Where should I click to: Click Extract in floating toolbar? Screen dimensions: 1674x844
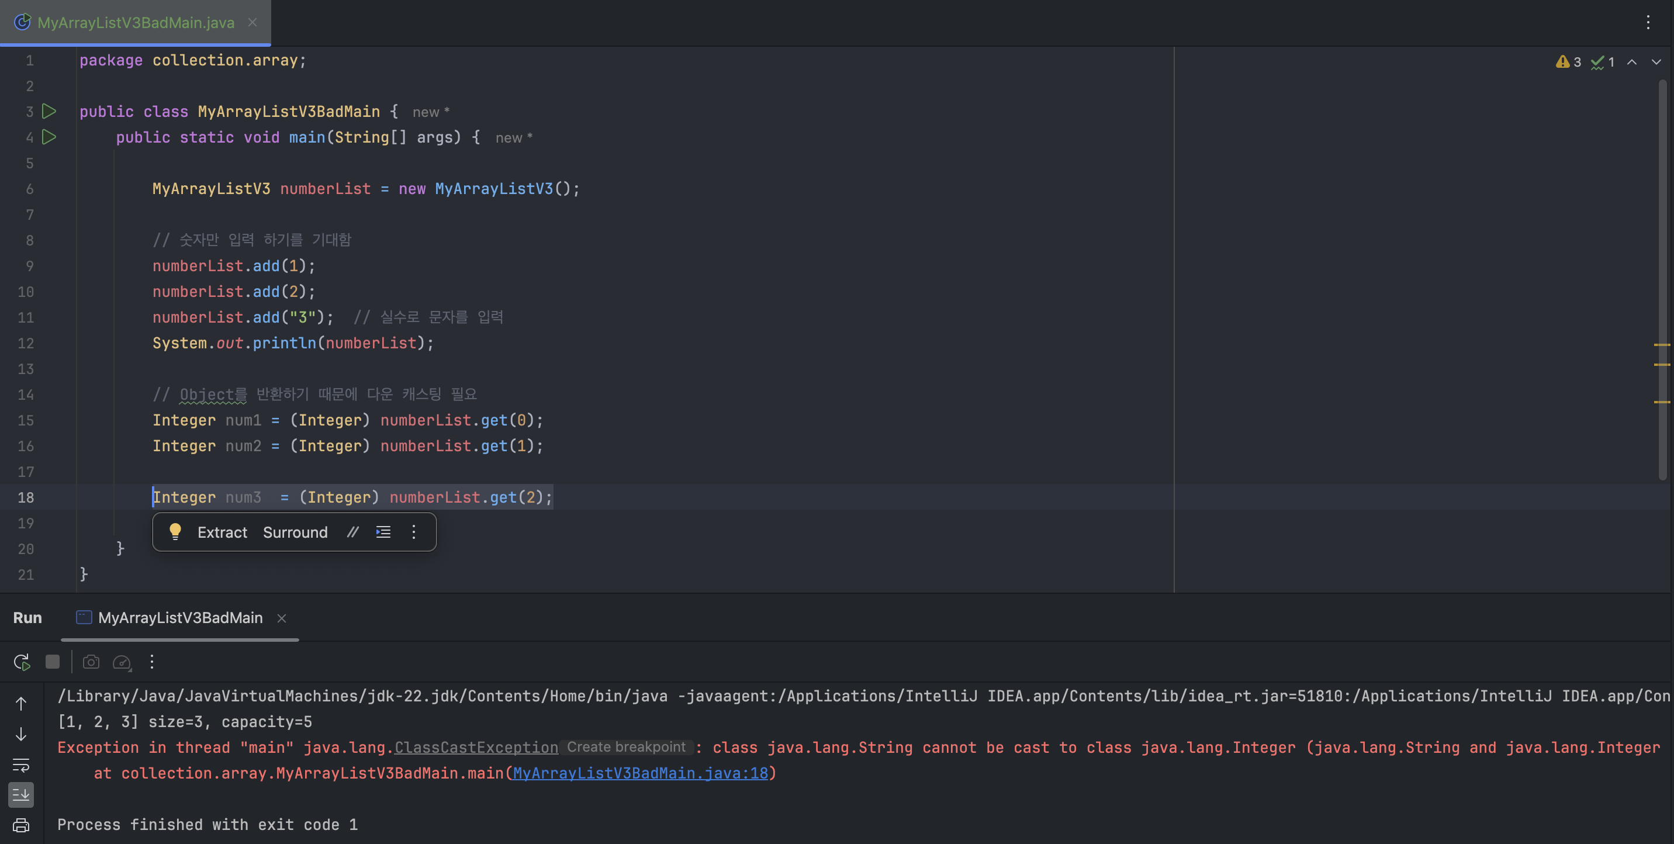pos(222,532)
